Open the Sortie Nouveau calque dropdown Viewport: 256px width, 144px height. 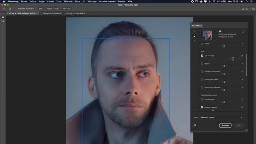pos(222,117)
